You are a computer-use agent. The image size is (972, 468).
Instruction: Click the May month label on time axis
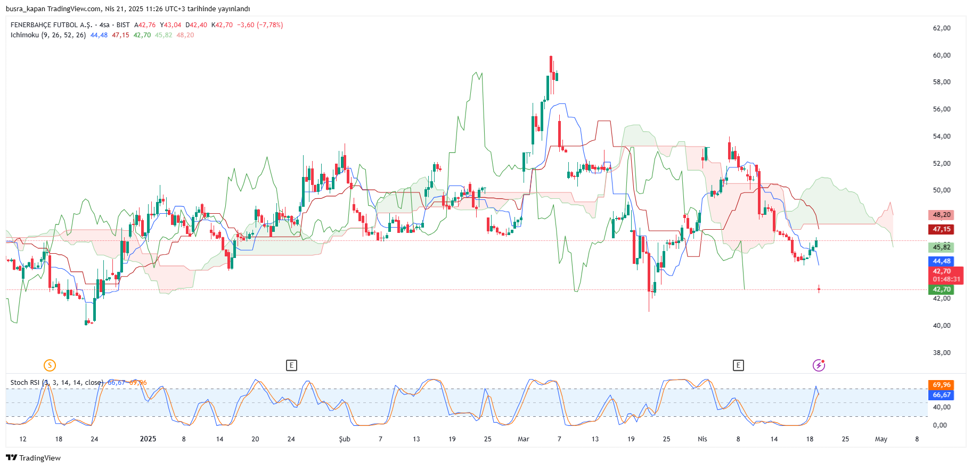point(881,439)
